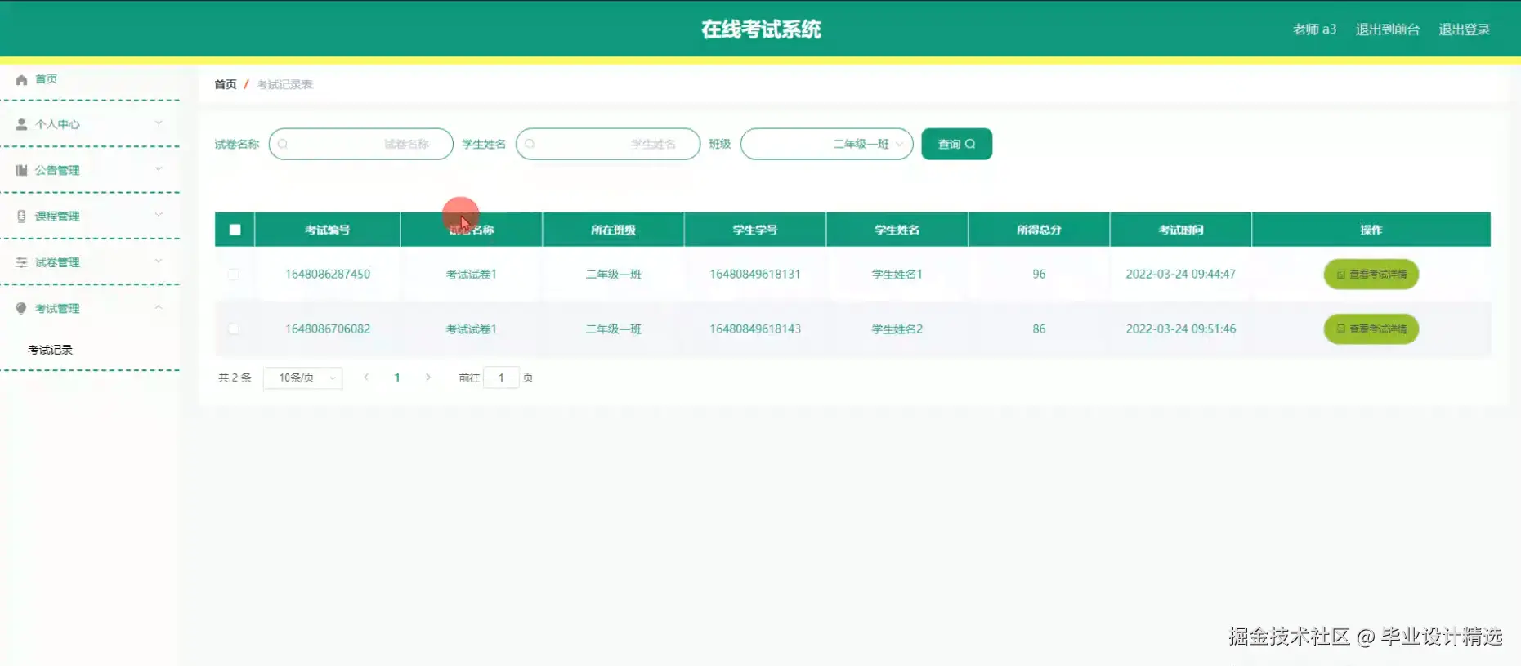Focus the 试卷名称 search input
This screenshot has width=1521, height=666.
pyautogui.click(x=360, y=144)
